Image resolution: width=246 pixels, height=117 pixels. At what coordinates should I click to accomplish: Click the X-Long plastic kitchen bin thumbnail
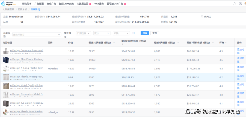[x=6, y=69]
